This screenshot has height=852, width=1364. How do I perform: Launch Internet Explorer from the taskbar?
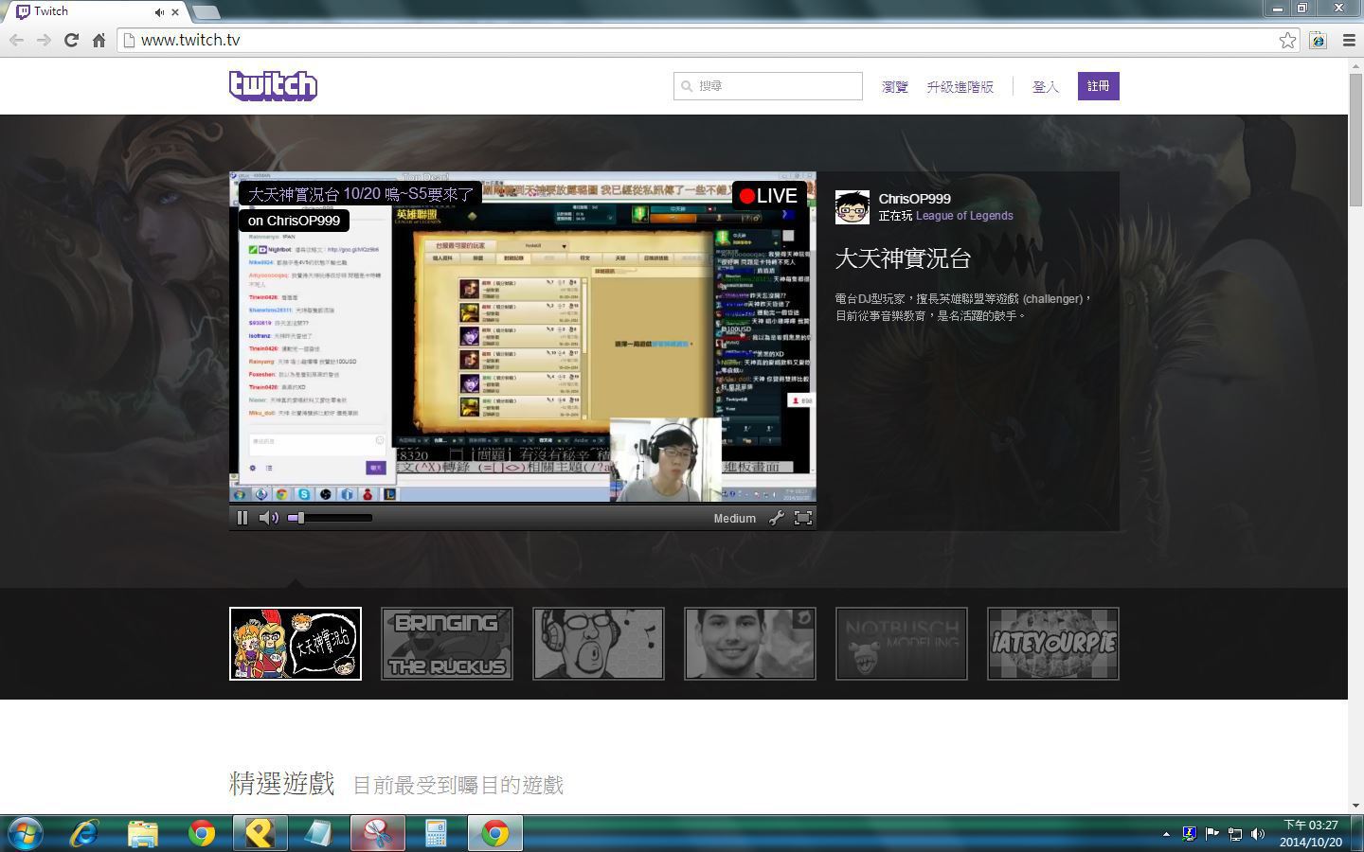click(84, 833)
